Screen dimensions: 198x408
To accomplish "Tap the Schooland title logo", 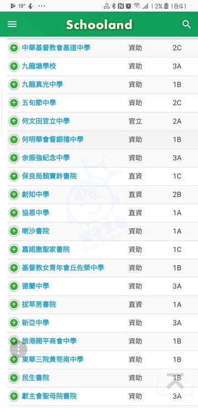I will [x=99, y=25].
